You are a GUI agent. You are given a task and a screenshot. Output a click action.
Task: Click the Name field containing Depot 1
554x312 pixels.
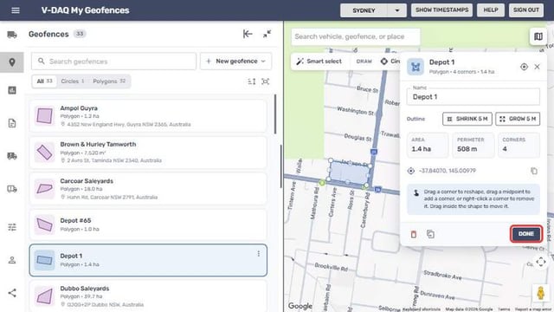(x=473, y=96)
